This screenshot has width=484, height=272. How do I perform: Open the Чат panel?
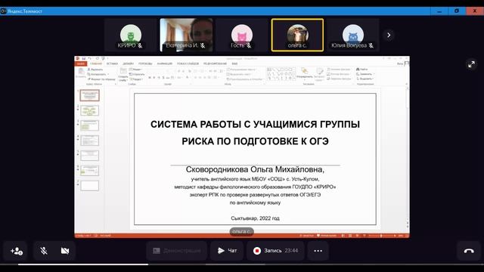point(227,251)
